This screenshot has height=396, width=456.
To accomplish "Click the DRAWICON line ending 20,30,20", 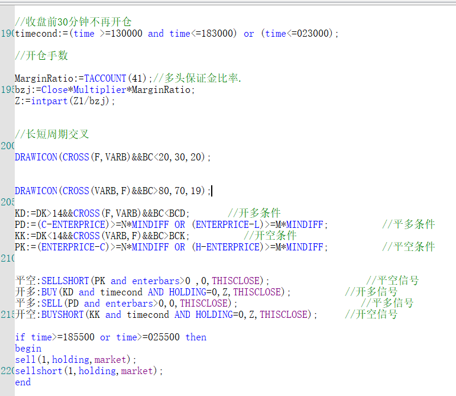I will point(112,157).
